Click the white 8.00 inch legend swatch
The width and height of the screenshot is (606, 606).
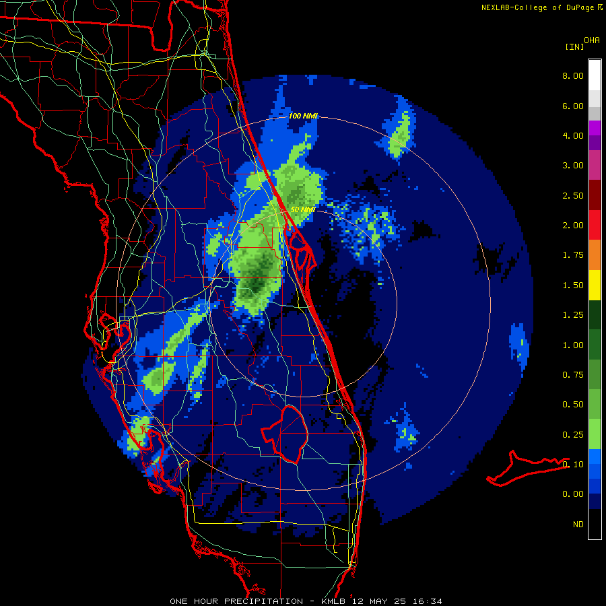point(595,75)
